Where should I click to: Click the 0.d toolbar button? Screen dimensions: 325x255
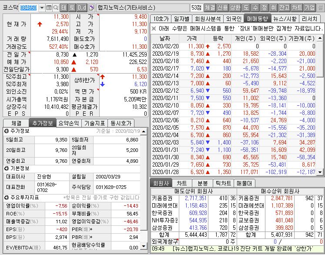click(x=82, y=8)
